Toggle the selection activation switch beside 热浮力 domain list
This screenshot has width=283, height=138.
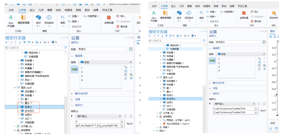(75, 70)
